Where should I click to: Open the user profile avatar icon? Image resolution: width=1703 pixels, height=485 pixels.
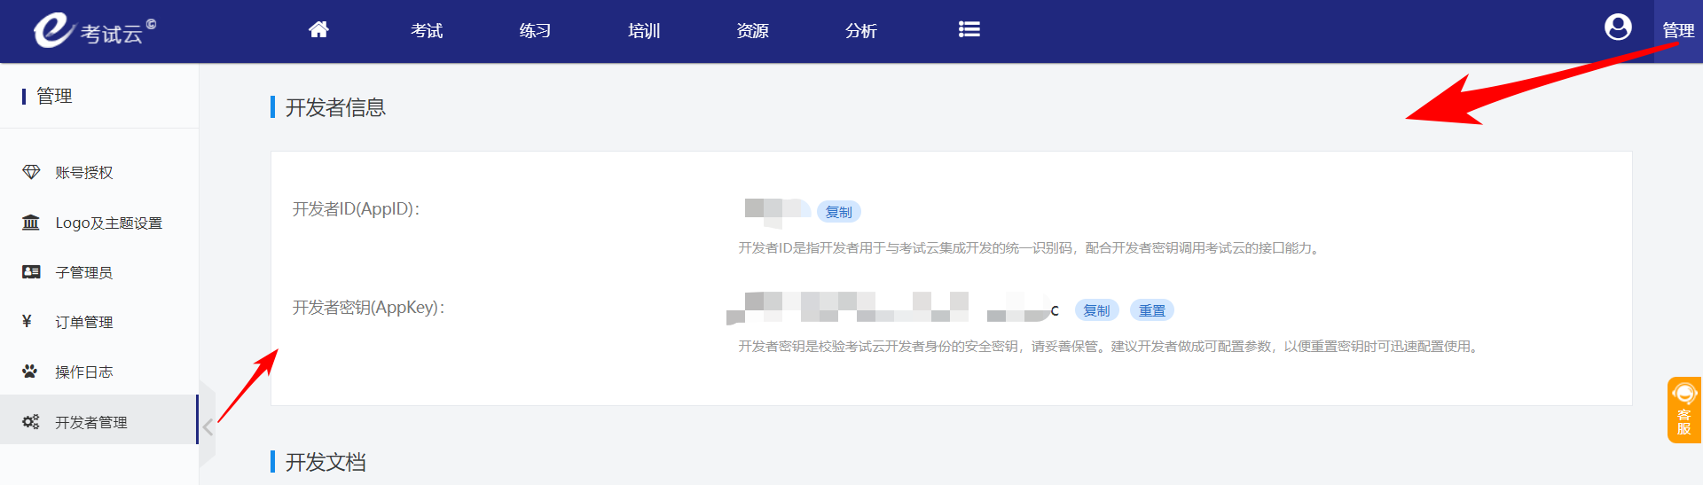1617,28
